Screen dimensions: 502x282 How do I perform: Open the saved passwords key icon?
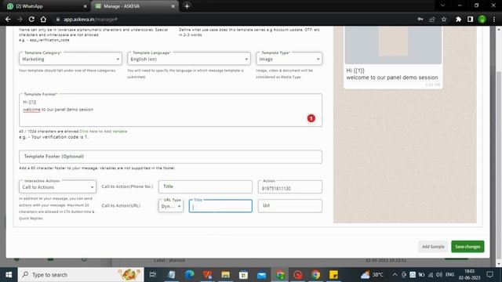[x=420, y=19]
